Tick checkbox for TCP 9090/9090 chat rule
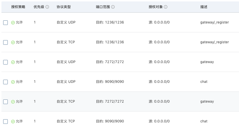 point(5,122)
